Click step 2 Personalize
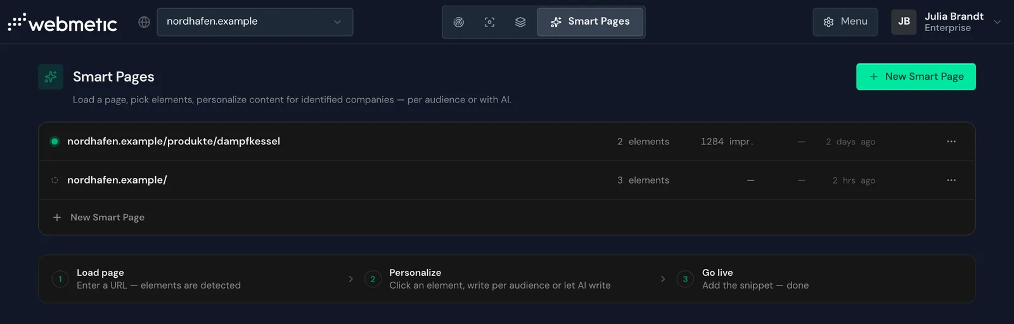Viewport: 1014px width, 324px height. [487, 279]
